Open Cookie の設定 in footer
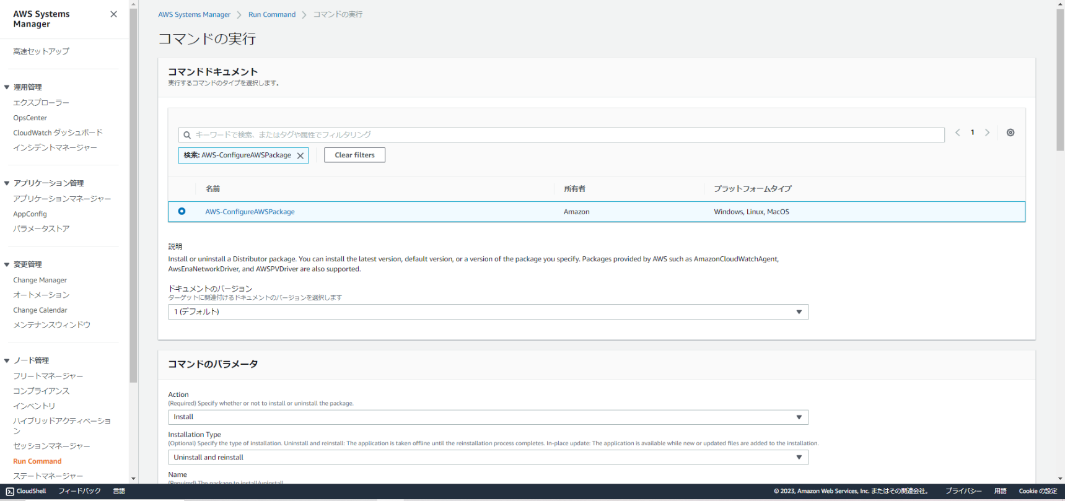Screen dimensions: 1065x501 (x=1038, y=491)
